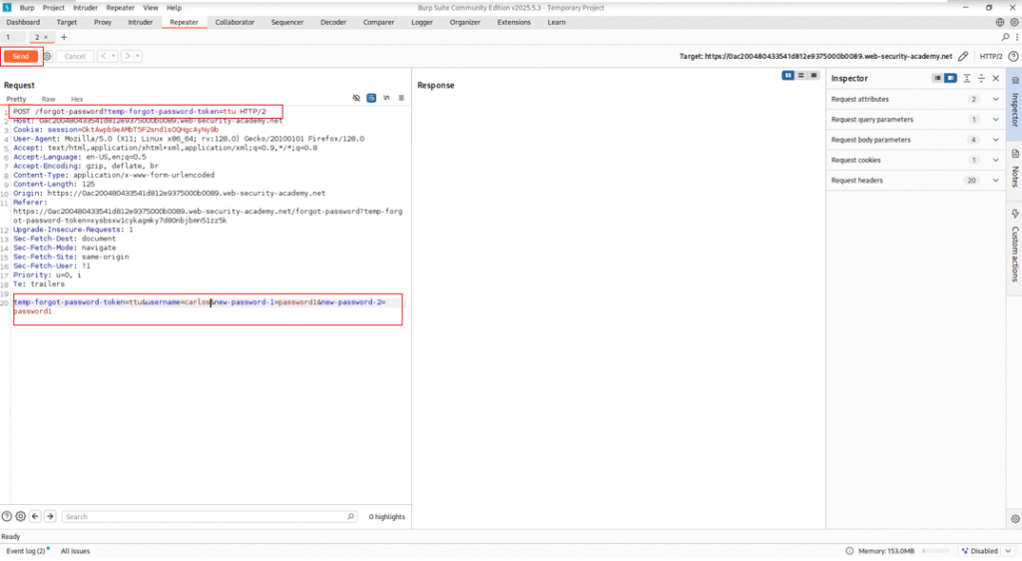Open the send options gear icon
This screenshot has width=1022, height=561.
[x=48, y=56]
